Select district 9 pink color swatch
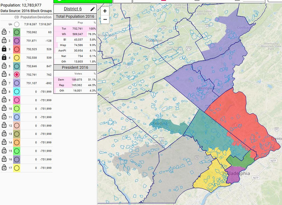The width and height of the screenshot is (282, 205). point(17,100)
